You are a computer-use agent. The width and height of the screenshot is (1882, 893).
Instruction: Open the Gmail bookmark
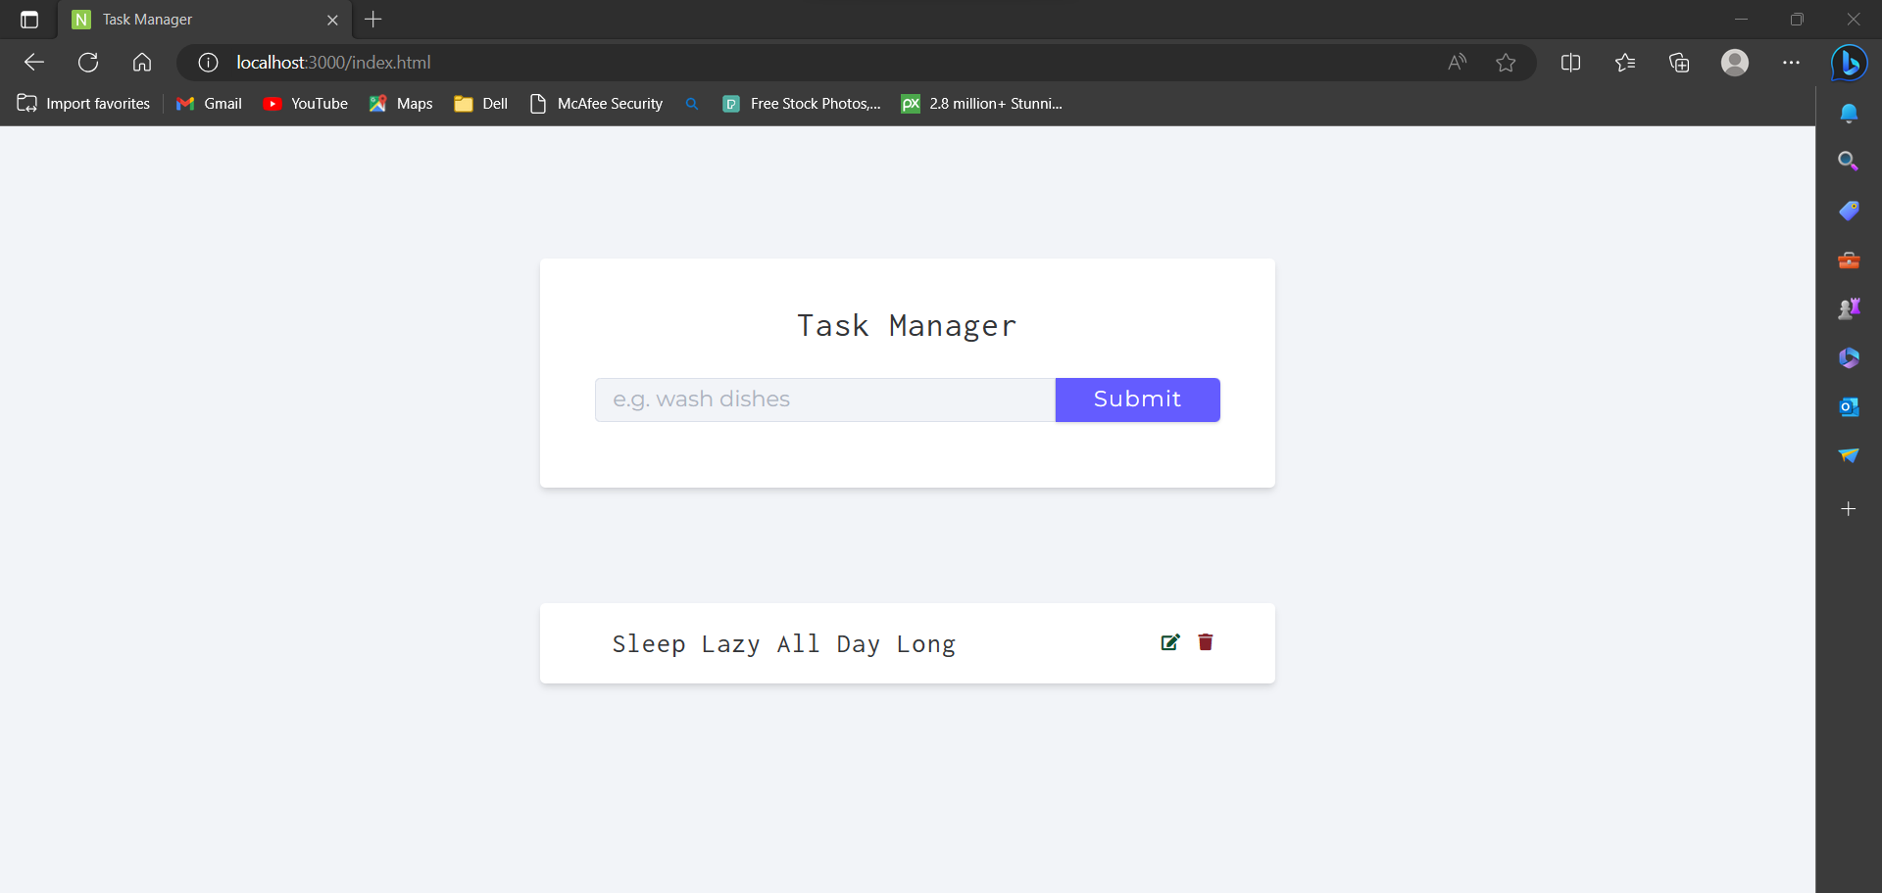click(210, 104)
